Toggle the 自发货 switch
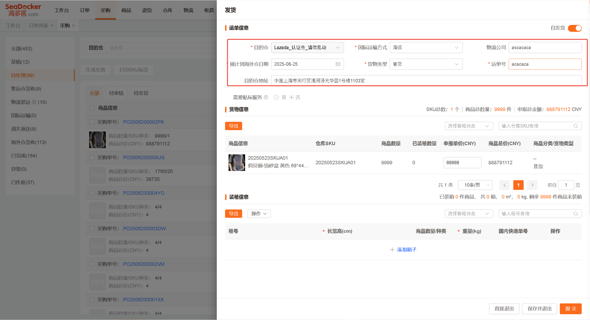590x320 pixels. click(x=575, y=28)
